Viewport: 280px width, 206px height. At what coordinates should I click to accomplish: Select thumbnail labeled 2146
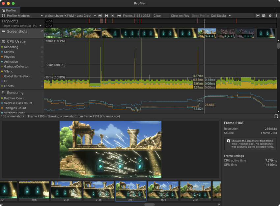98,191
